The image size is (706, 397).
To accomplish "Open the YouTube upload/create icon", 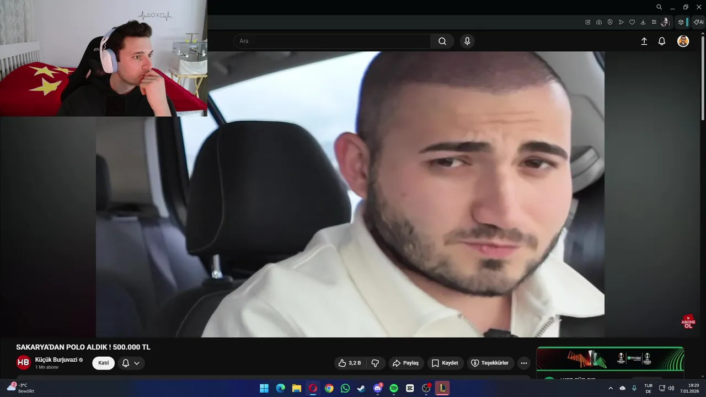I will click(x=644, y=41).
